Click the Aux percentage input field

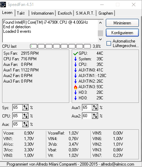17,124
